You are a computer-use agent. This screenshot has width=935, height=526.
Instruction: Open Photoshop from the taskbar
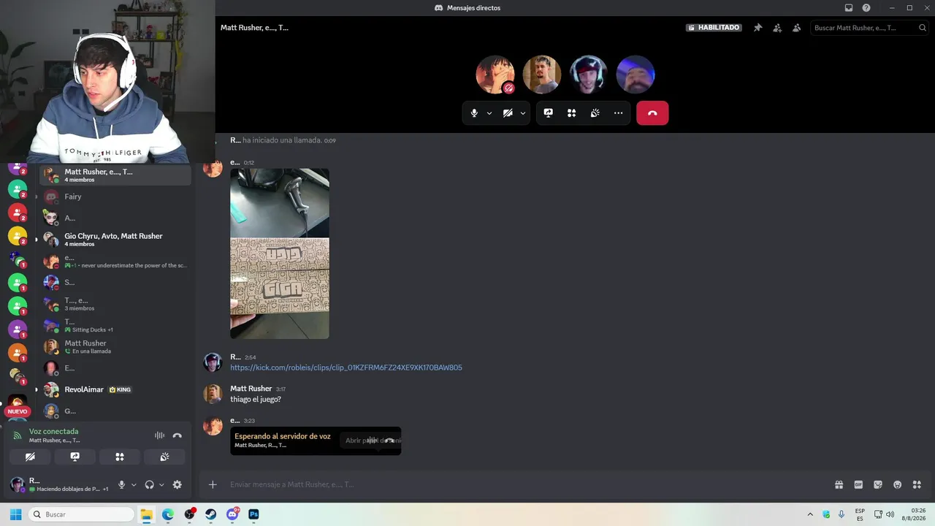[x=253, y=514]
